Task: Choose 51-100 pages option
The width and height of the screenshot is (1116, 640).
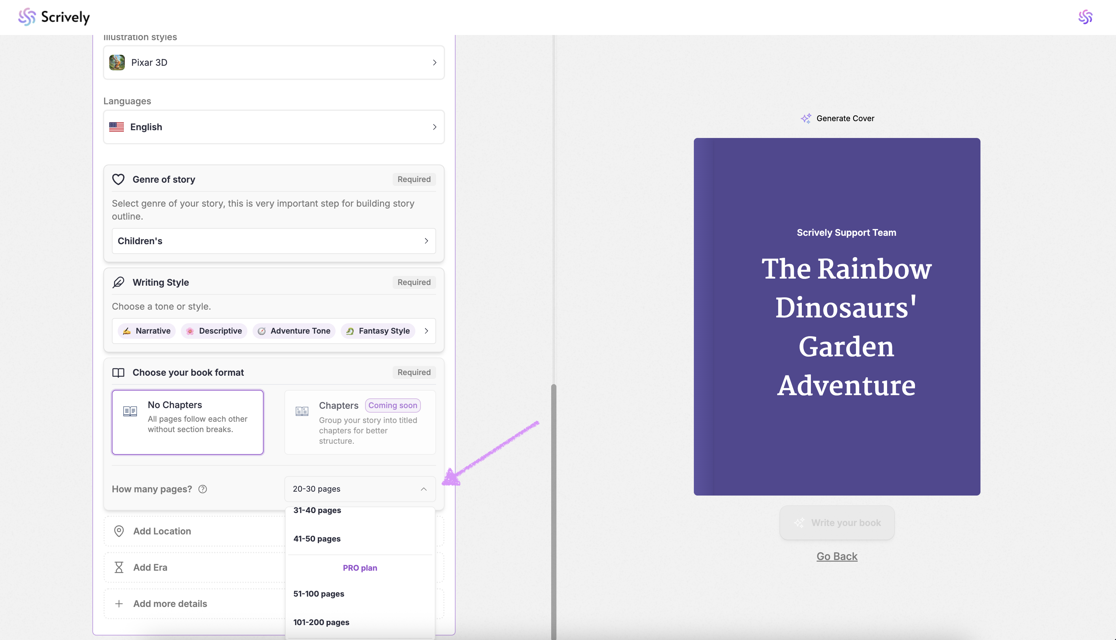Action: [318, 594]
